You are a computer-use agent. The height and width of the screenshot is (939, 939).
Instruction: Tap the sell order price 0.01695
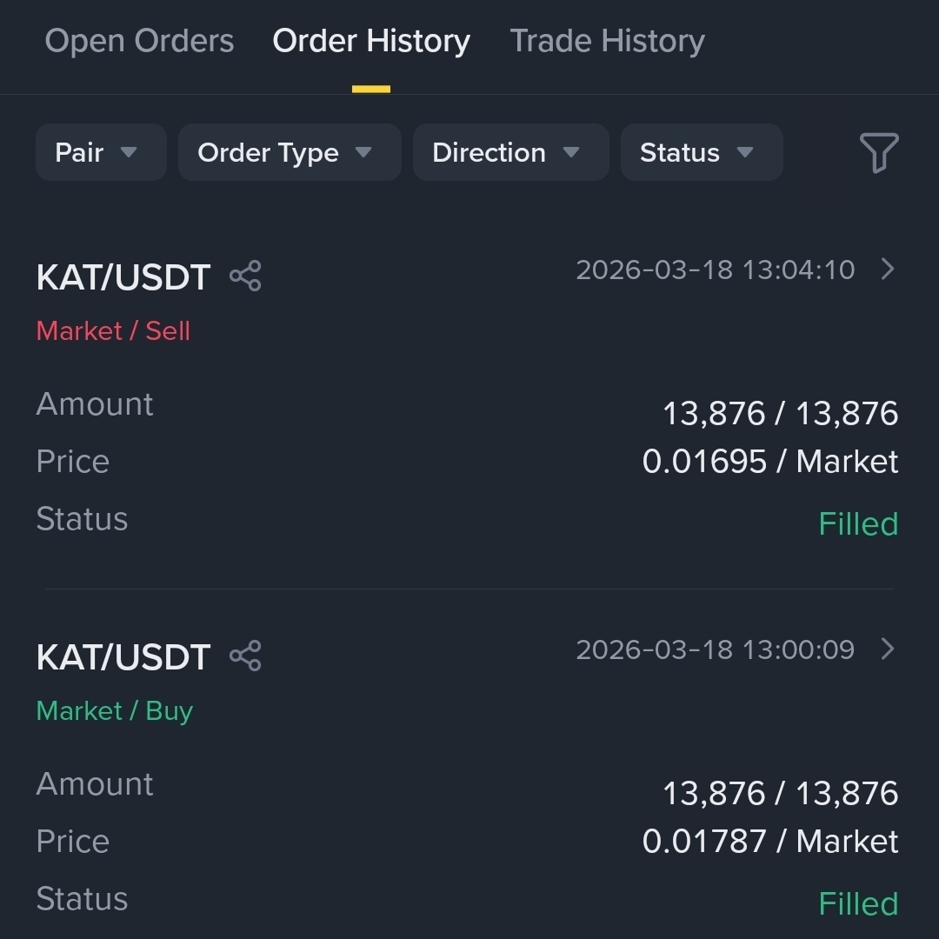[x=704, y=461]
